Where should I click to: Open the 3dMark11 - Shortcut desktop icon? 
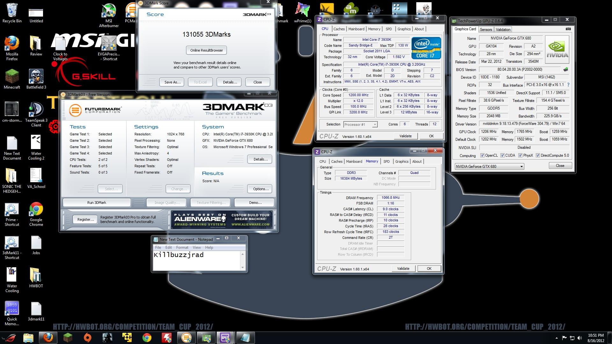12,247
